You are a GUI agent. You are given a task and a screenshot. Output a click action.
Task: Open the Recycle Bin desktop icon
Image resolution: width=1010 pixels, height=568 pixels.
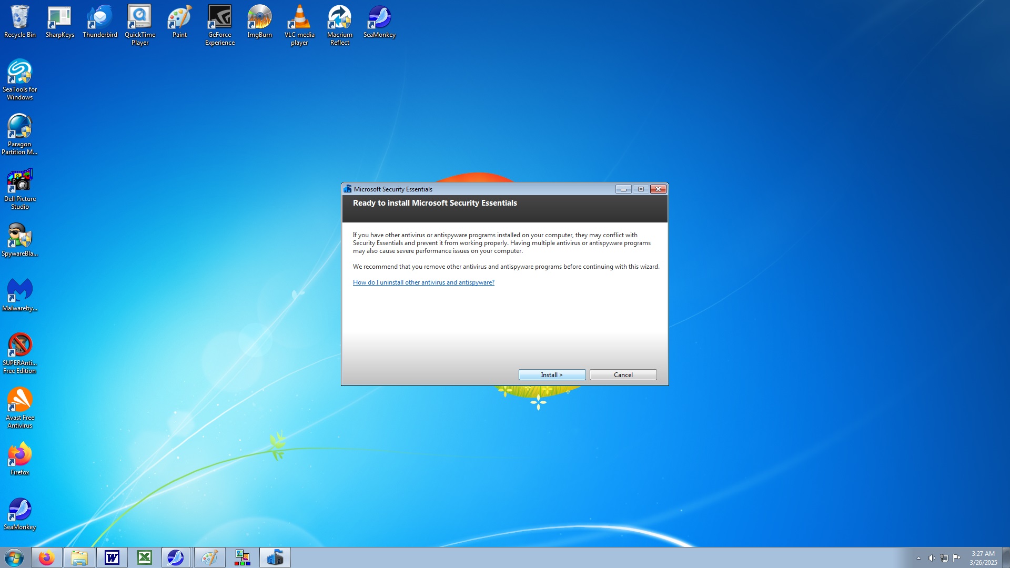tap(20, 22)
